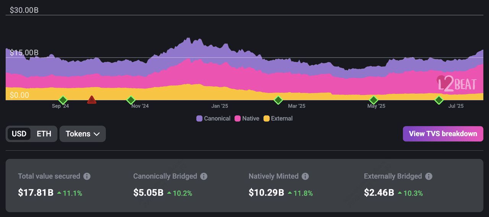
Task: Toggle Native series in chart legend
Action: 247,118
